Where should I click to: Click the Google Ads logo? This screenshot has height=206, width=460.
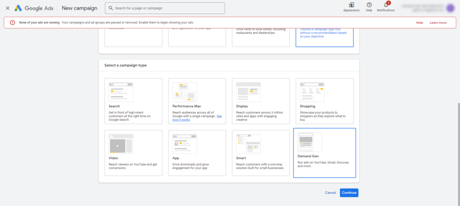[18, 8]
